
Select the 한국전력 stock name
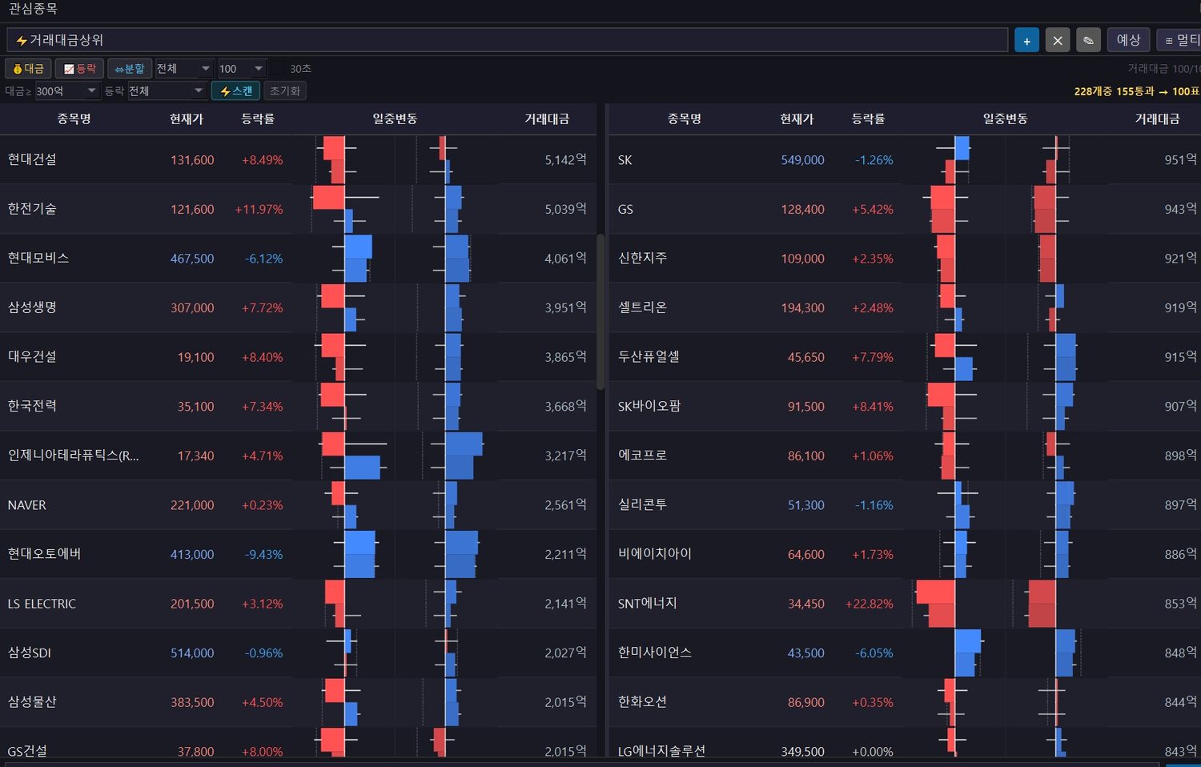(32, 406)
